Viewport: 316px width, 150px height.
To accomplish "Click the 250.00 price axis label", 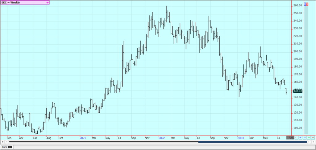I will point(298,13).
